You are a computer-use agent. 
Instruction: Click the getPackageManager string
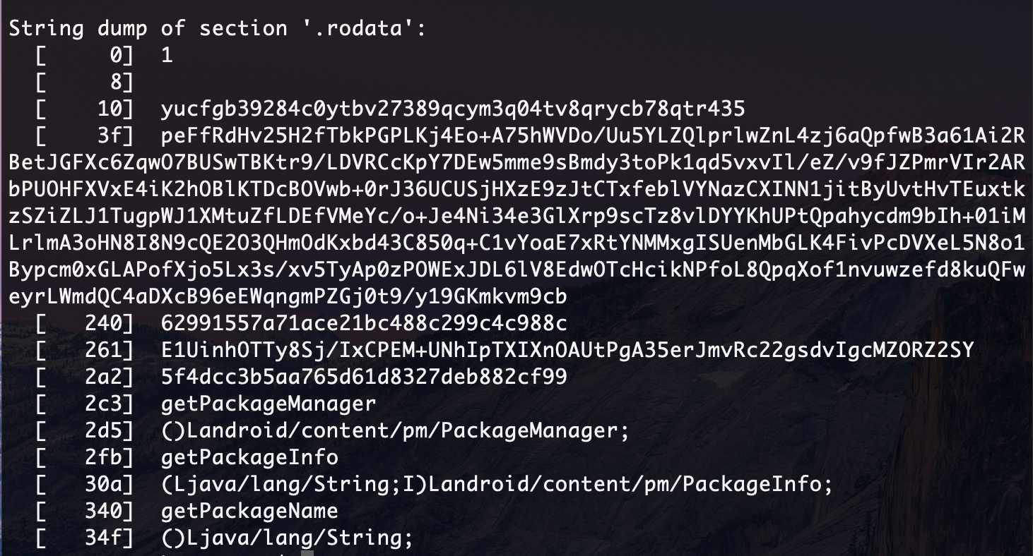(x=268, y=404)
